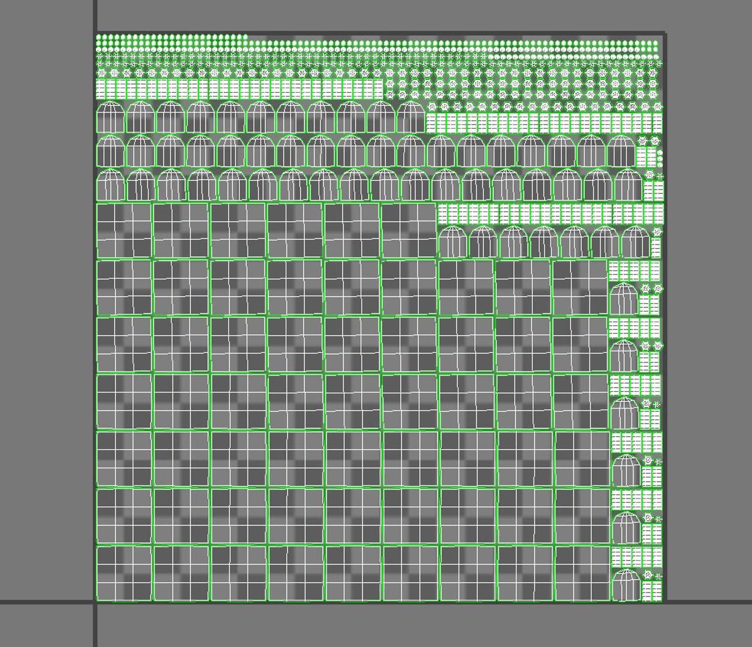This screenshot has width=752, height=647.
Task: Select the first small circular UV shell at the top-left corner
Action: coord(99,38)
